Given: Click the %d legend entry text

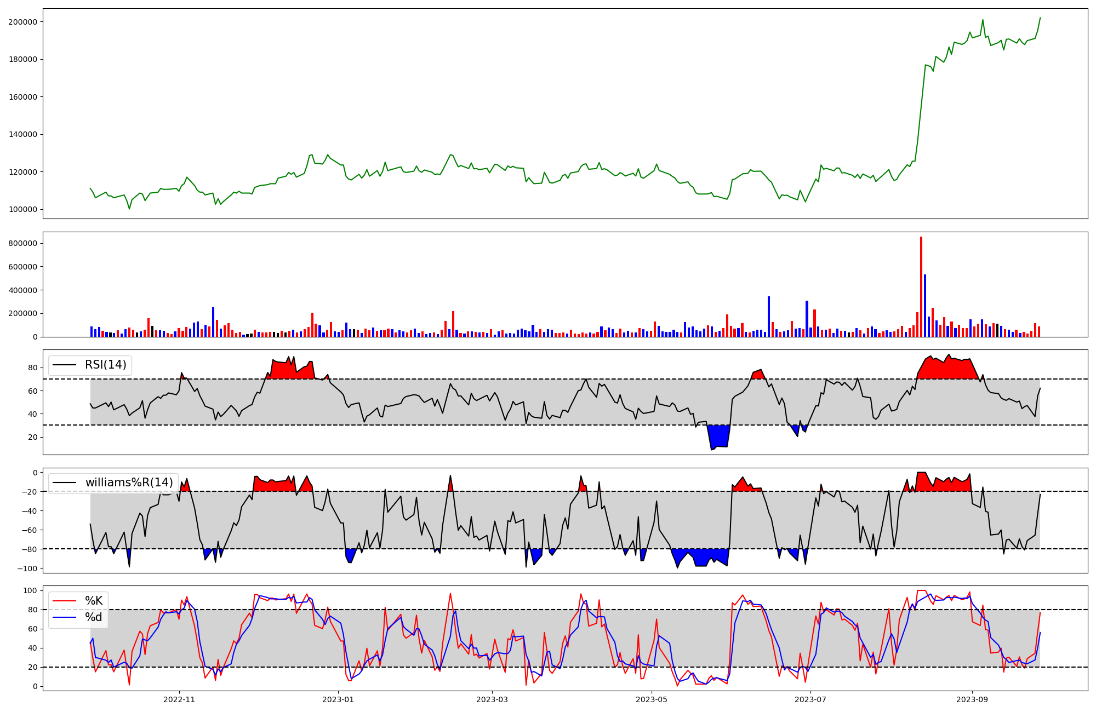Looking at the screenshot, I should pos(94,617).
